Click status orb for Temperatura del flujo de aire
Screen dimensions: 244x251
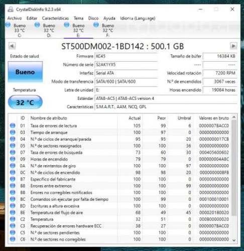pyautogui.click(x=13, y=212)
